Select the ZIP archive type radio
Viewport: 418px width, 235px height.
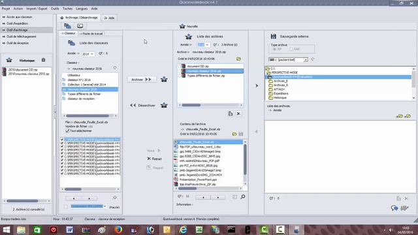(274, 50)
